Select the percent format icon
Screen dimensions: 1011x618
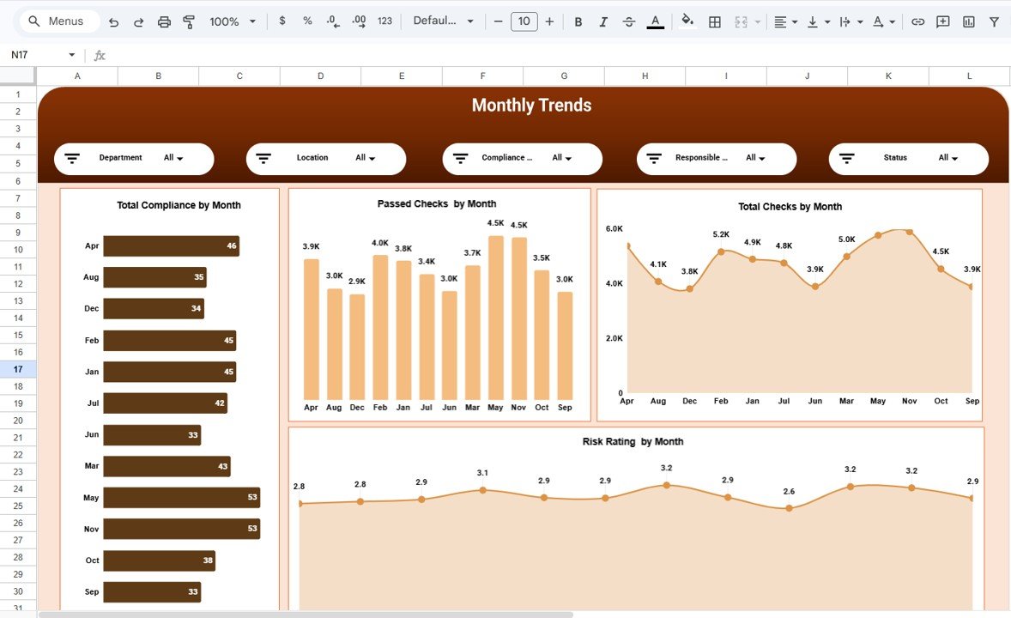tap(307, 21)
